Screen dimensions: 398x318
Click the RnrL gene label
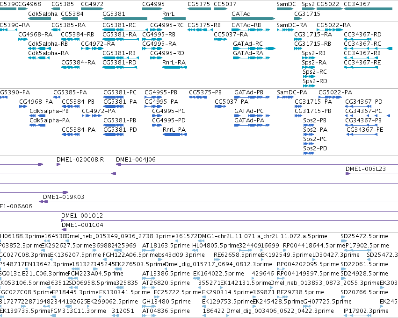click(168, 14)
